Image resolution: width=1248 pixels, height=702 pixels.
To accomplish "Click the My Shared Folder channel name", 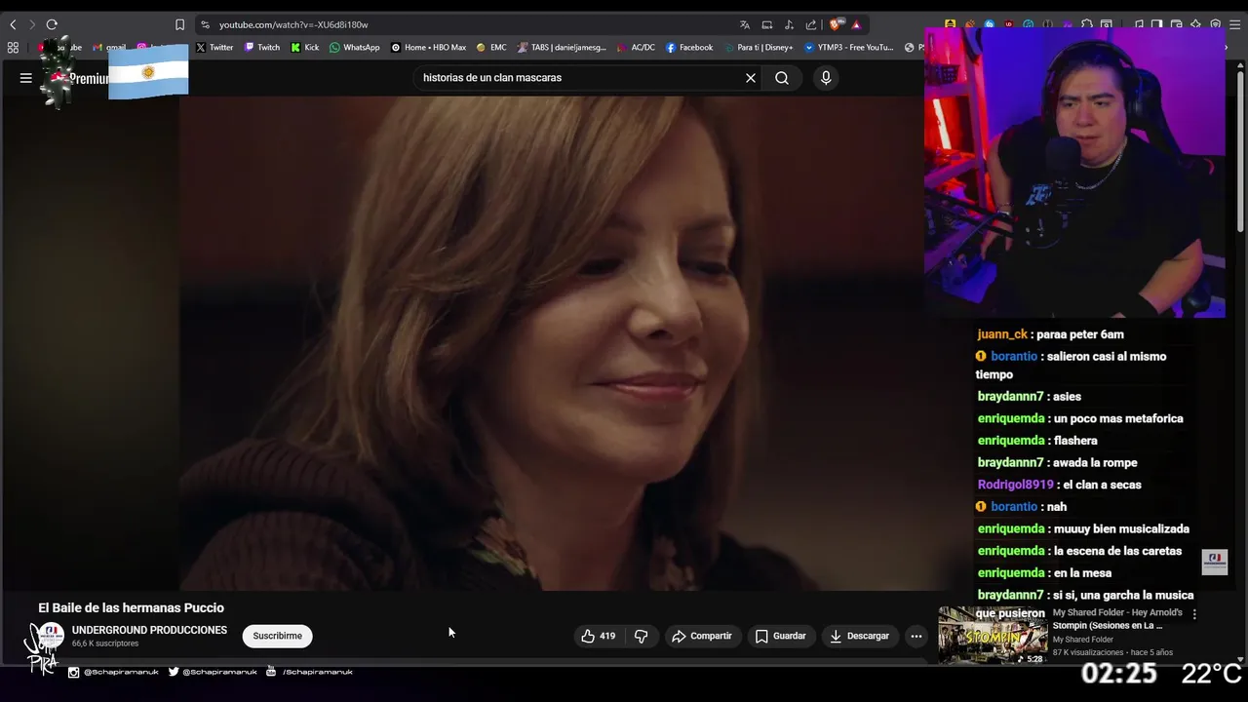I will tap(1082, 640).
